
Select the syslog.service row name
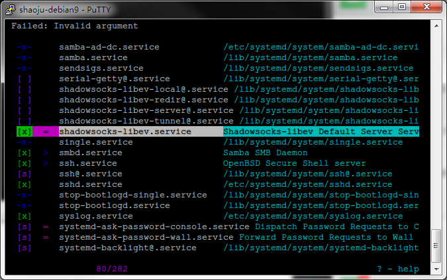[96, 216]
